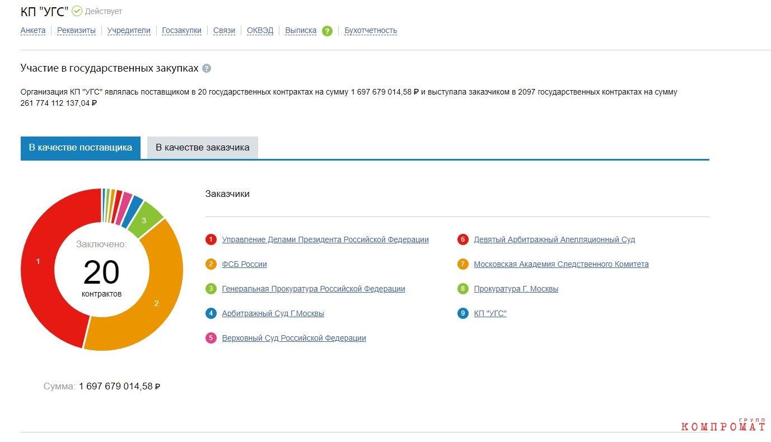This screenshot has height=442, width=771.
Task: Click the Действует status label
Action: [104, 12]
